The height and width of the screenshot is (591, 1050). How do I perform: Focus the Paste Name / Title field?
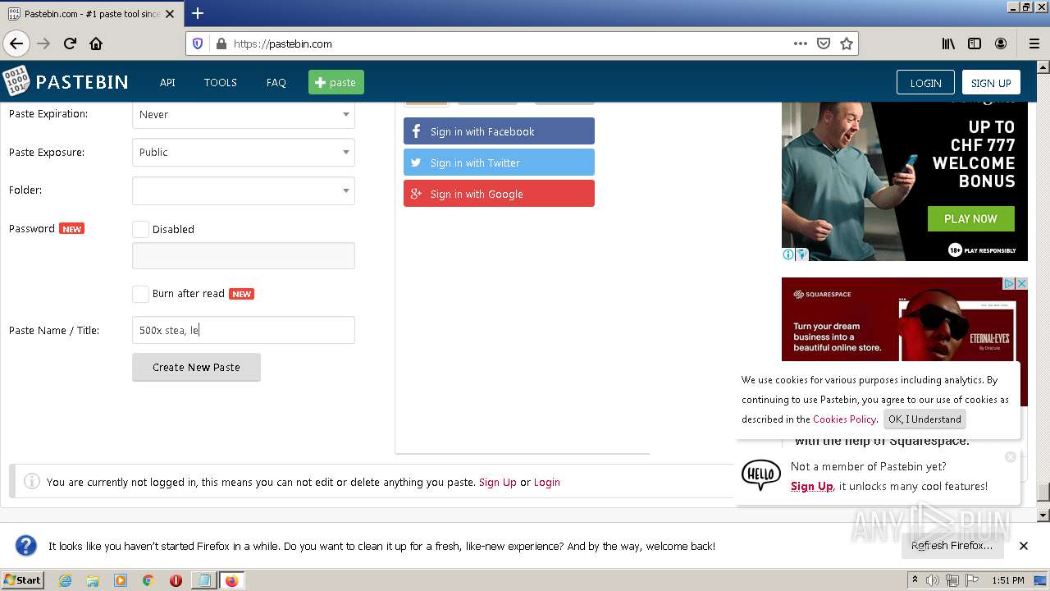[244, 330]
